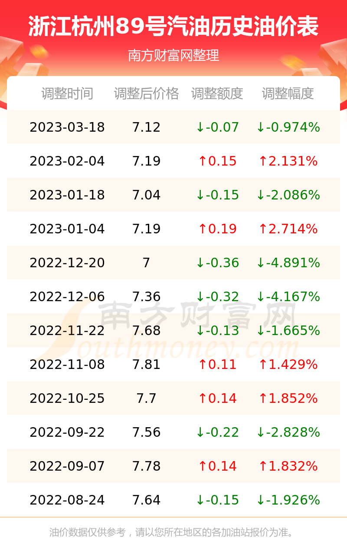Viewport: 347px width, 538px height.
Task: Click the 调整幅度 column header
Action: pyautogui.click(x=288, y=93)
